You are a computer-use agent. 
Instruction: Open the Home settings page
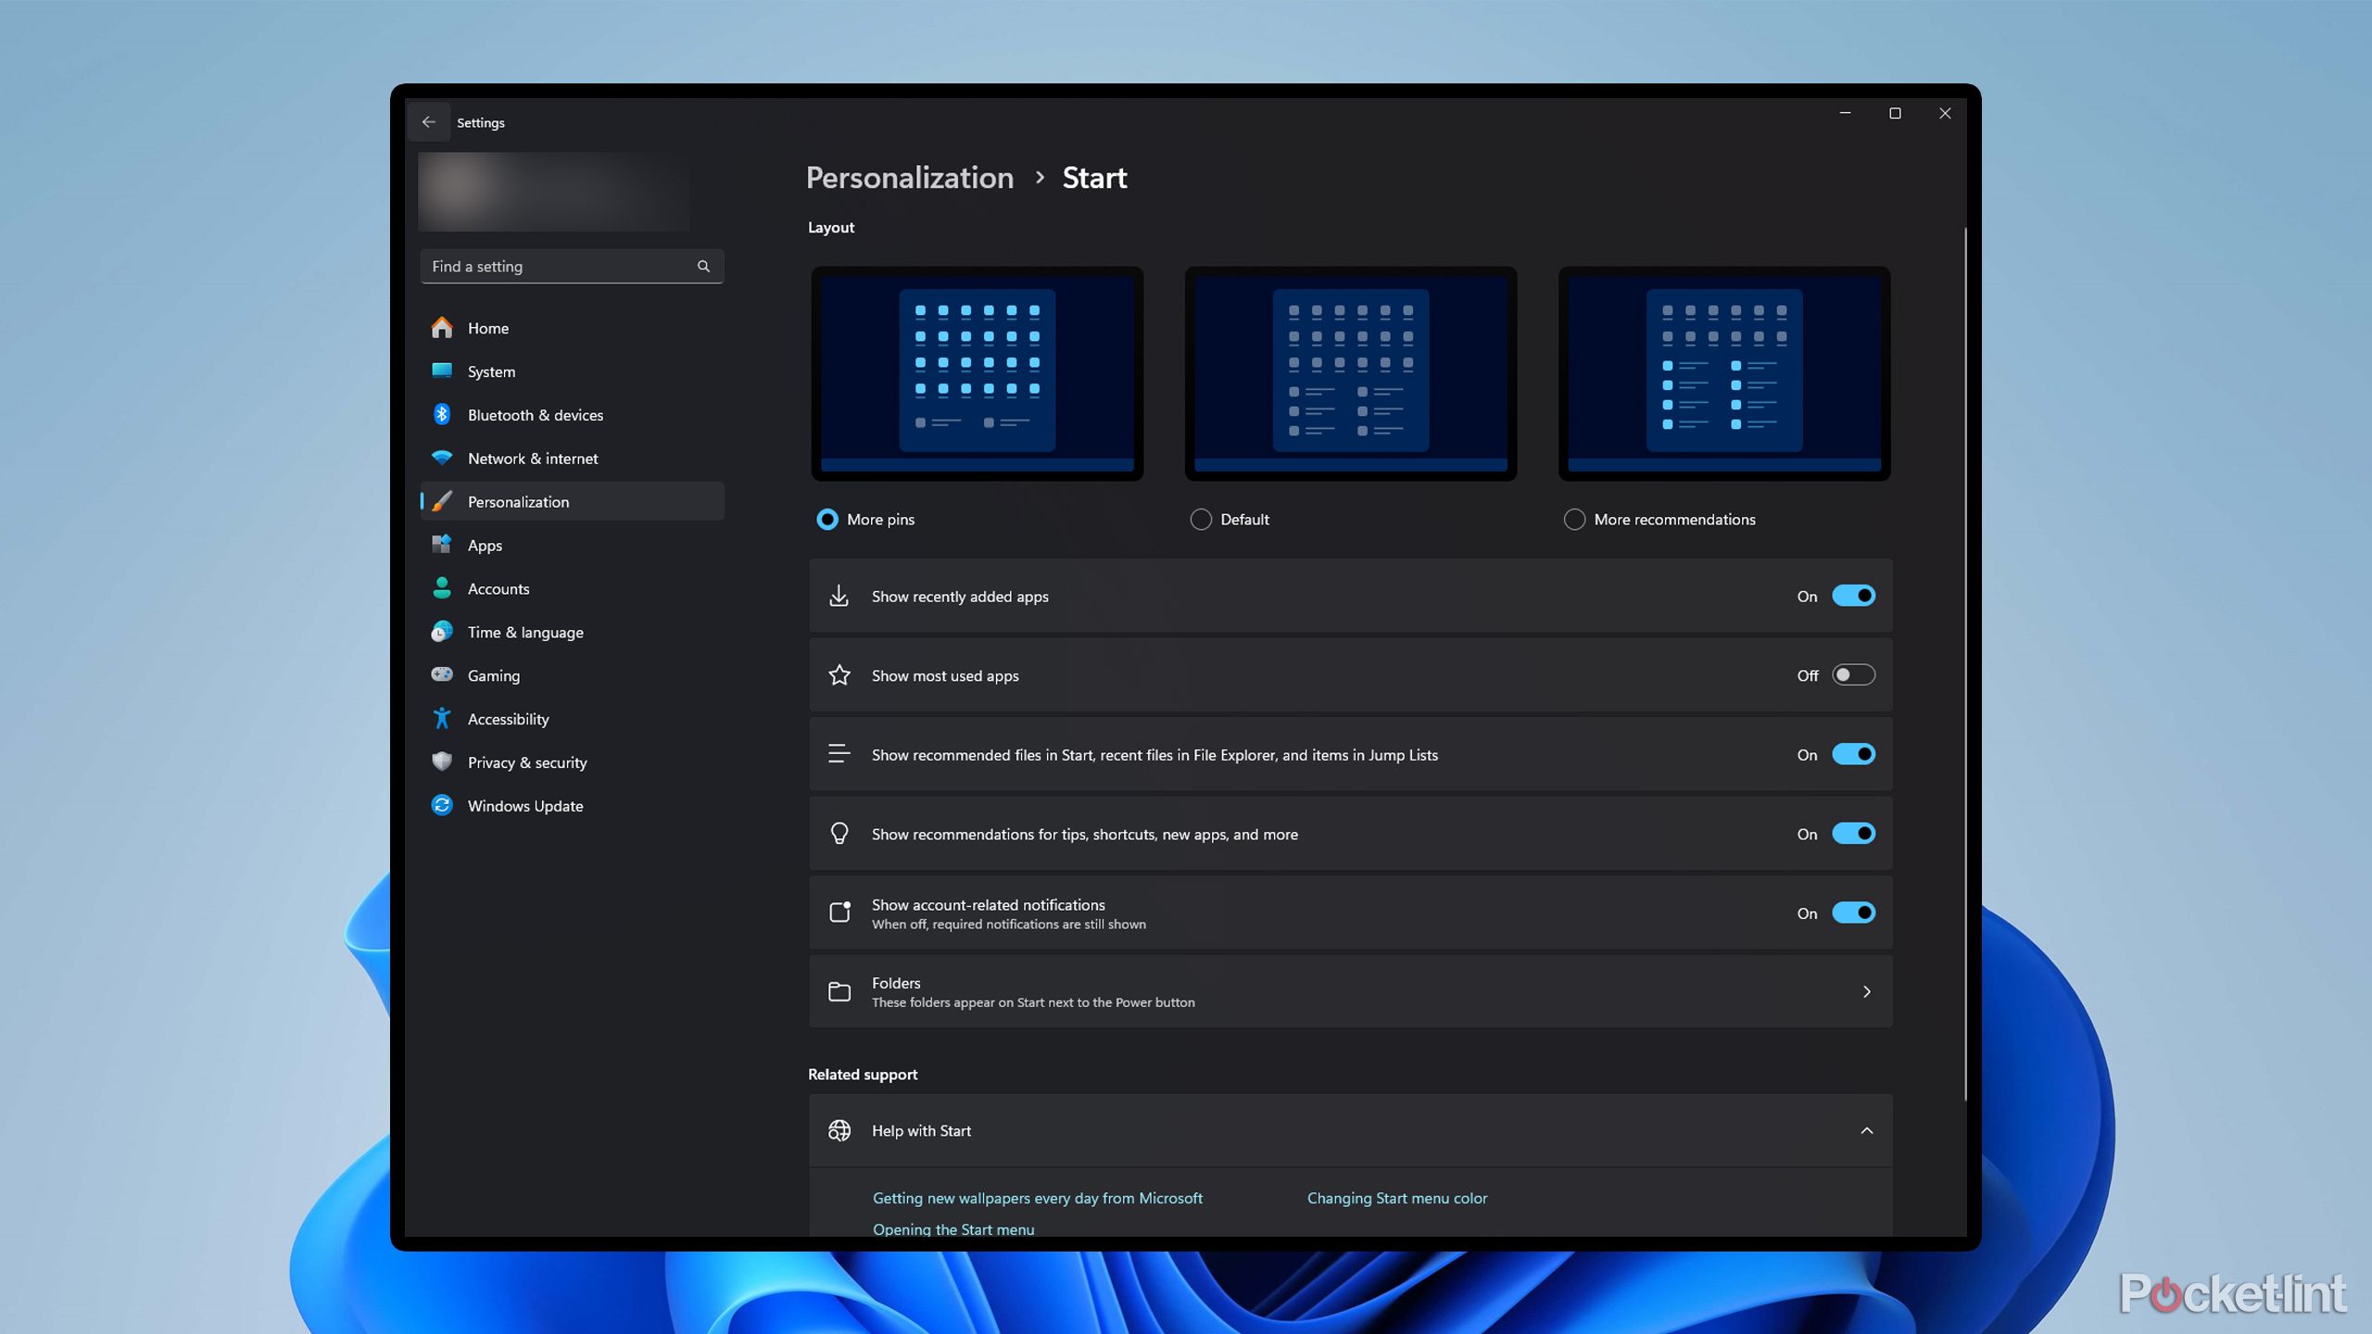572,328
